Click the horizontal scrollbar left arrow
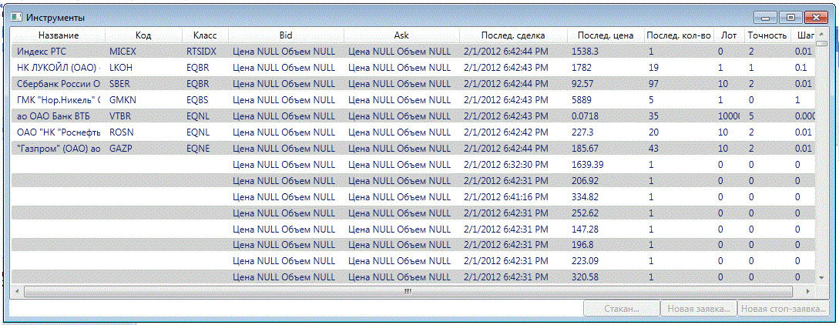Viewport: 839px width, 325px height. click(x=18, y=291)
